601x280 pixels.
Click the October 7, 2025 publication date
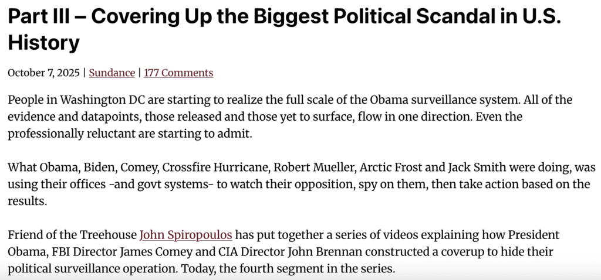coord(44,73)
